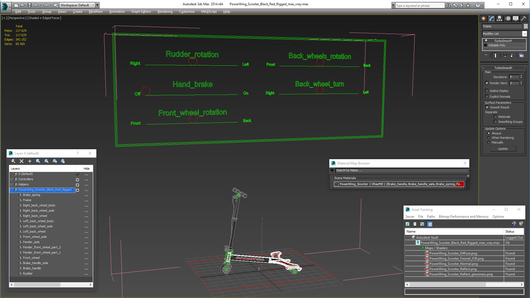
Task: Click the binoculars search icon
Action: coord(448,5)
